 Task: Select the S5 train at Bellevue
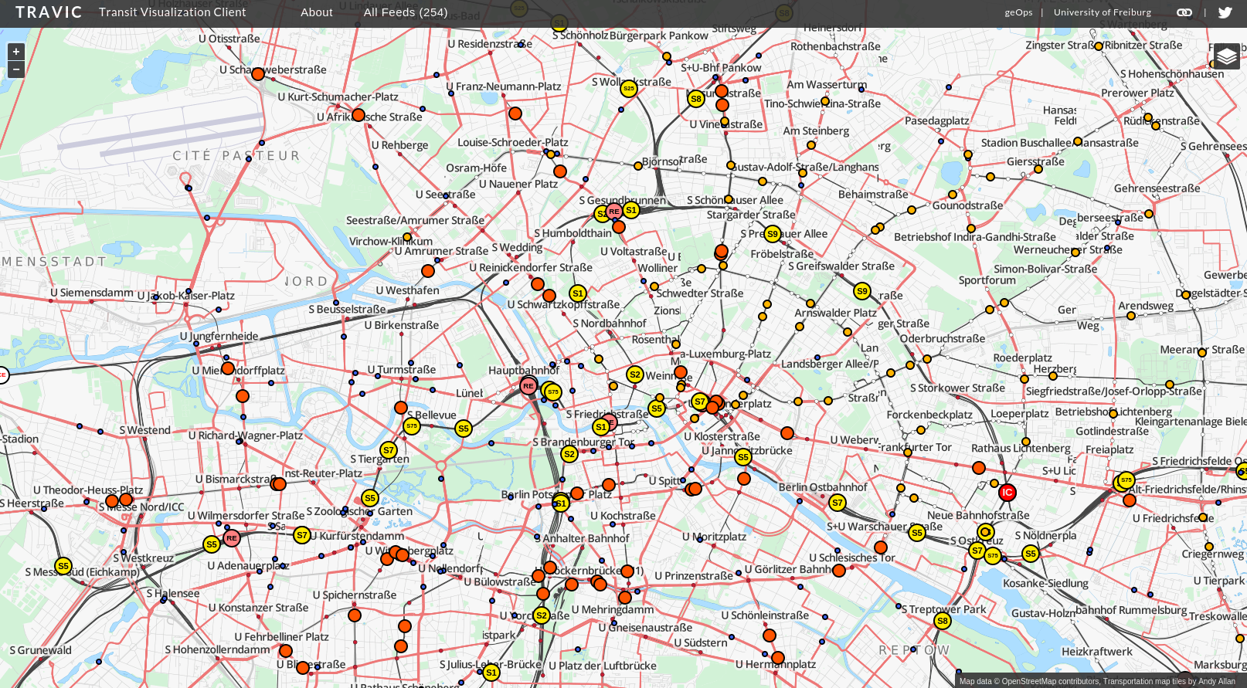464,429
